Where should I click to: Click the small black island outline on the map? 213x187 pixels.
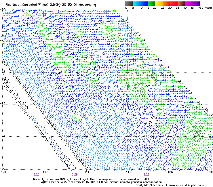(x=150, y=122)
